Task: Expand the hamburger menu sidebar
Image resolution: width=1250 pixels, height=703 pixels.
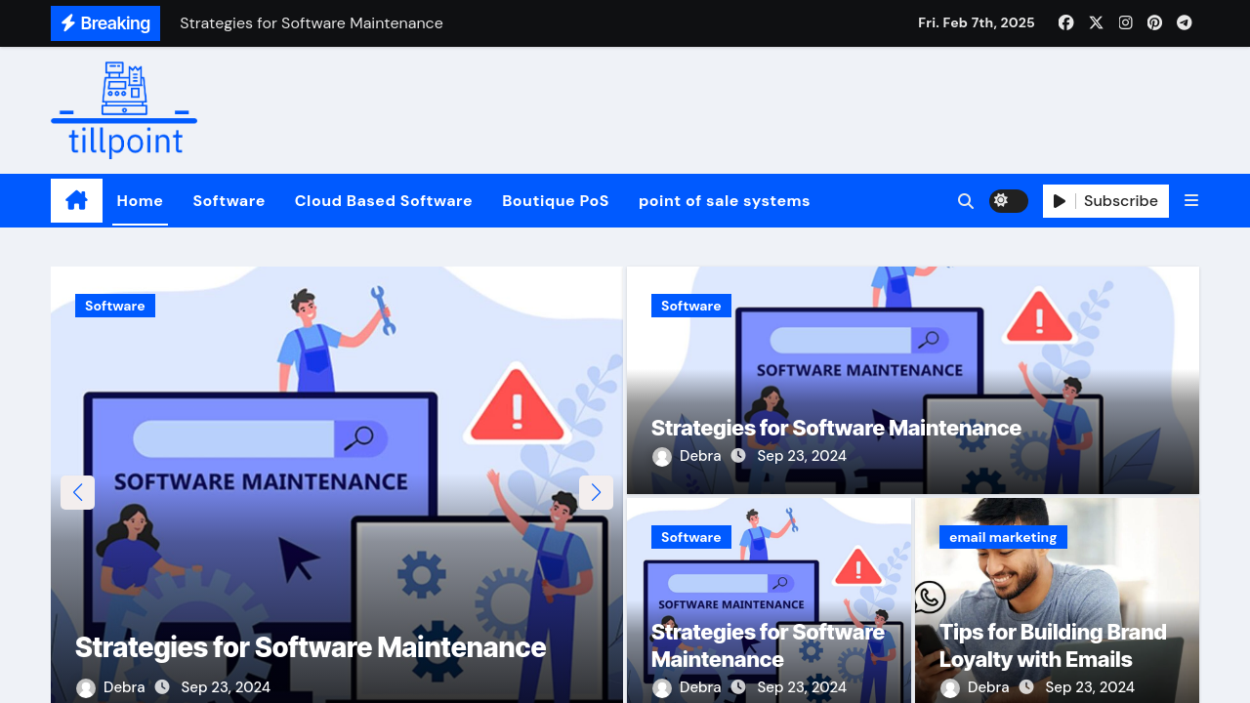Action: (1190, 201)
